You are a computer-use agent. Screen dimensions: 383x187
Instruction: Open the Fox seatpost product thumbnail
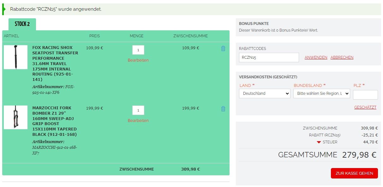point(15,57)
